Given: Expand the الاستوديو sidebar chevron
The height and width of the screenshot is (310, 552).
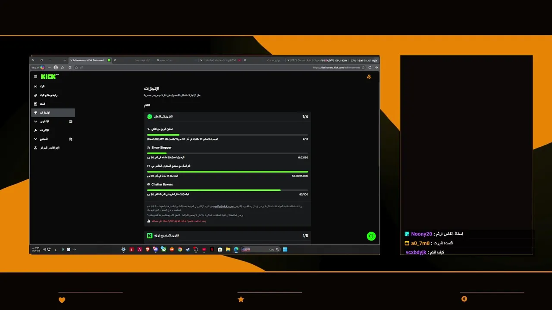Looking at the screenshot, I should click(x=36, y=121).
